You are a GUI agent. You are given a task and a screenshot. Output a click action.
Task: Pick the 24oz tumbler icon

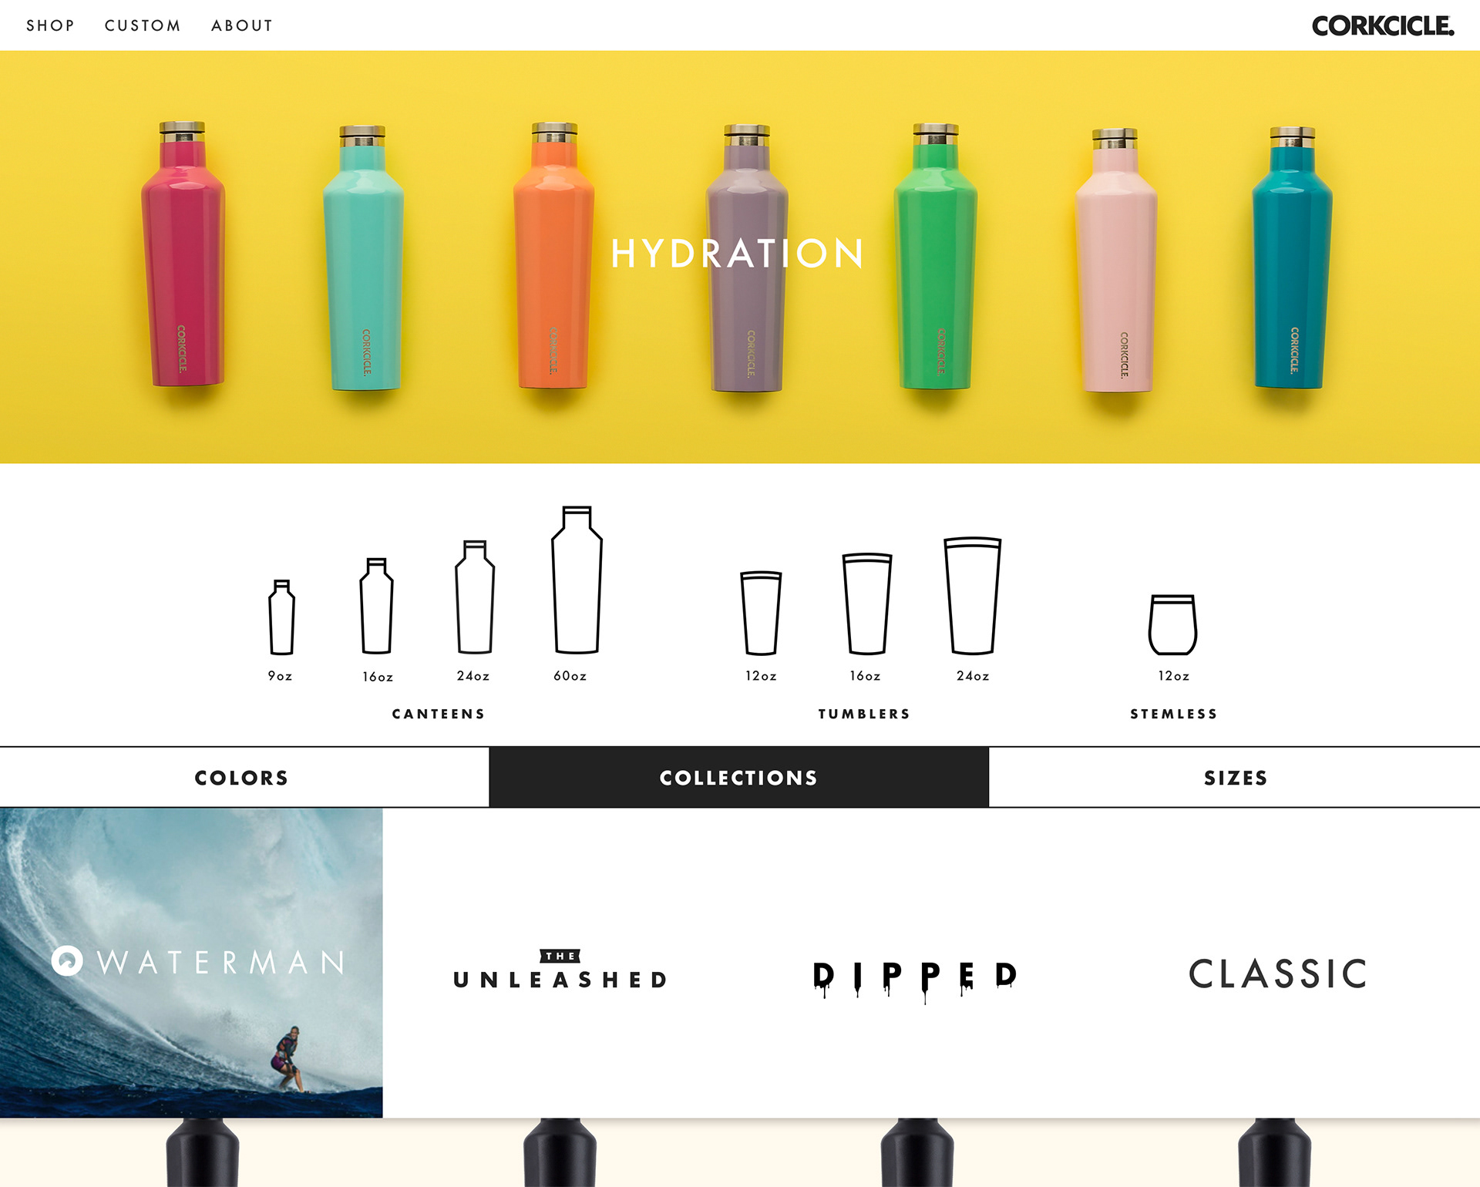pos(973,596)
